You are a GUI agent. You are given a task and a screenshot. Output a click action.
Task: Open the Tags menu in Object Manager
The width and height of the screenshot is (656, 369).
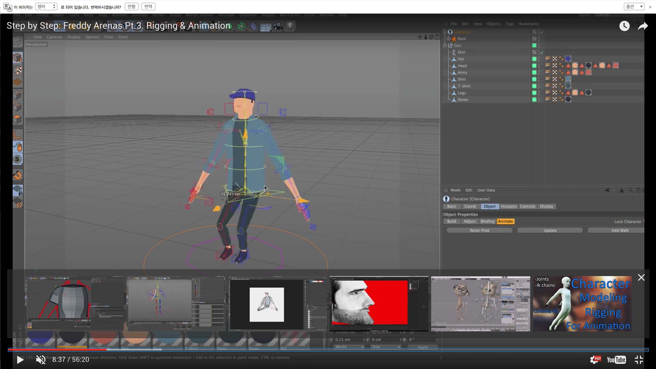[x=509, y=24]
